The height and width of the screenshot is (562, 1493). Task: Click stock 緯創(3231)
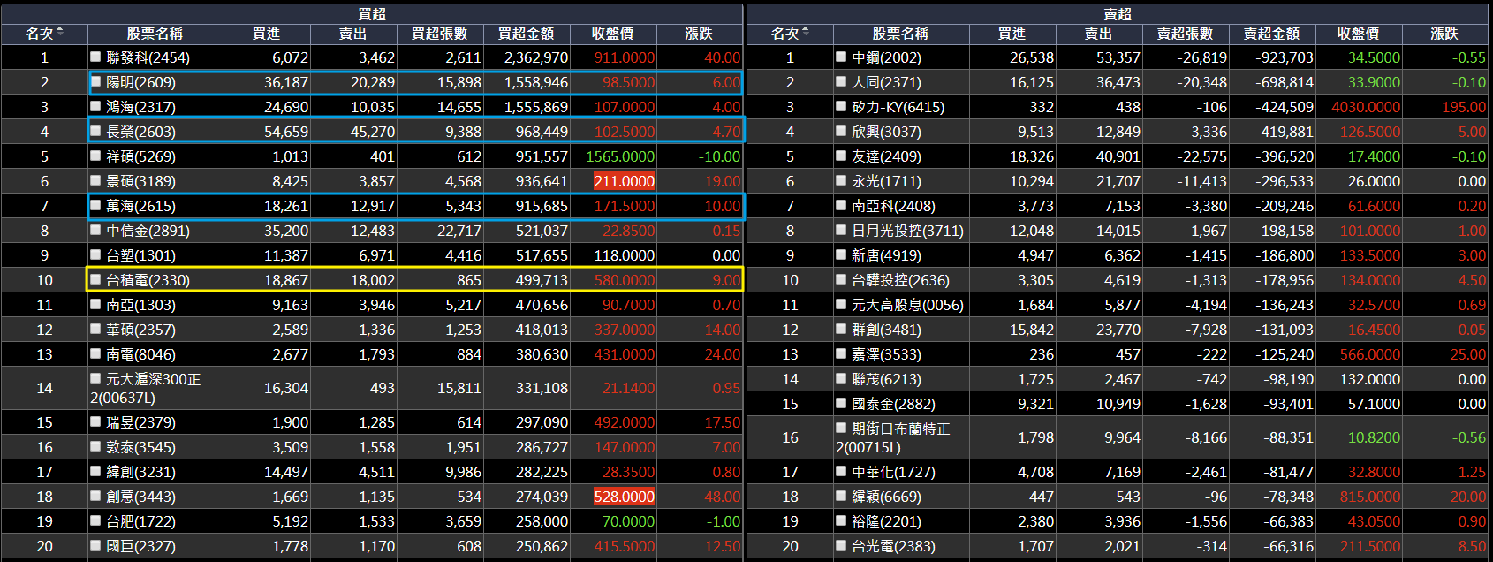[x=140, y=472]
